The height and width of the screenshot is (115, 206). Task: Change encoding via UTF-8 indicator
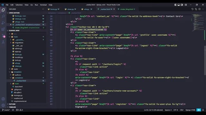coord(176,110)
